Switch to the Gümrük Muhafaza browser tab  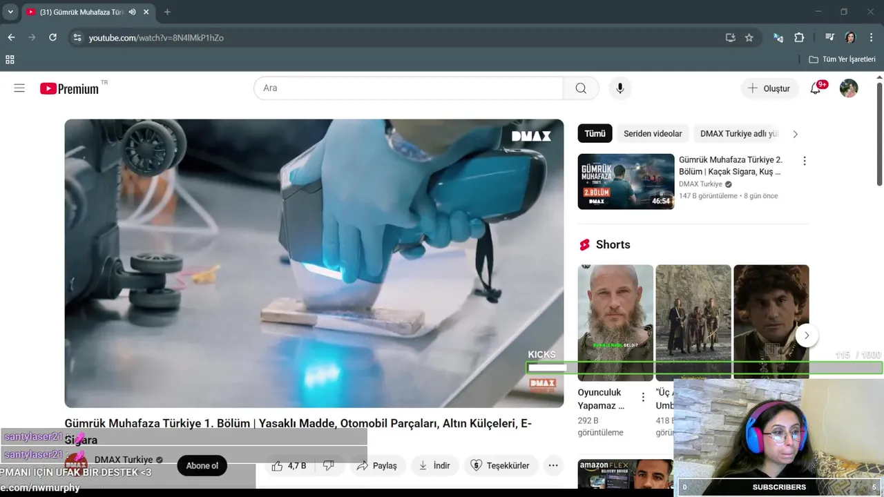tap(81, 12)
